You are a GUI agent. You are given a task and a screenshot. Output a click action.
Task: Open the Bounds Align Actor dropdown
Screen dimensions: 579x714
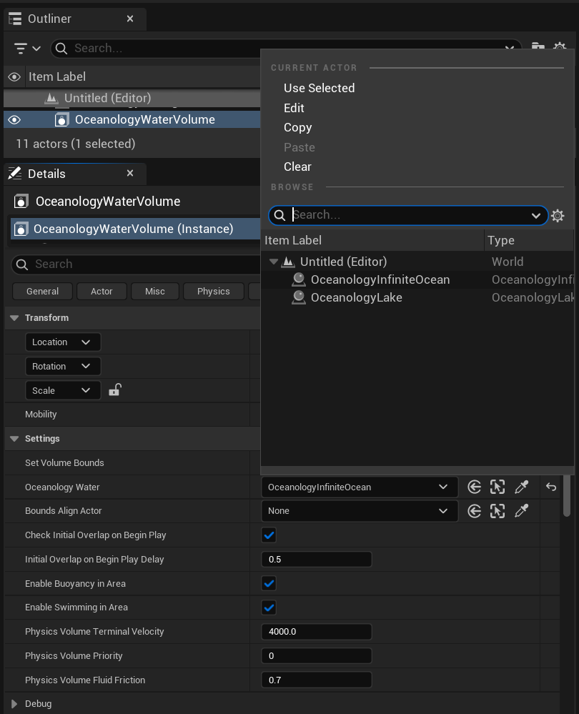point(359,511)
